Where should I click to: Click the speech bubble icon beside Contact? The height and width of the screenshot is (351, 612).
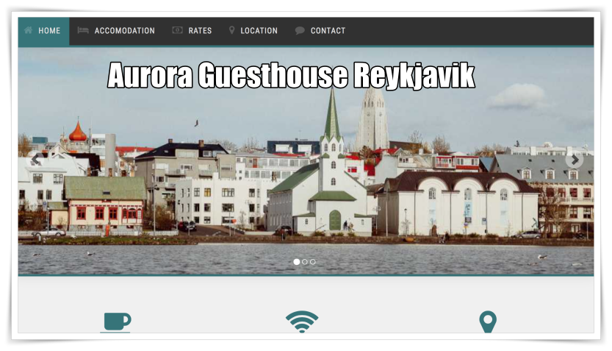300,30
